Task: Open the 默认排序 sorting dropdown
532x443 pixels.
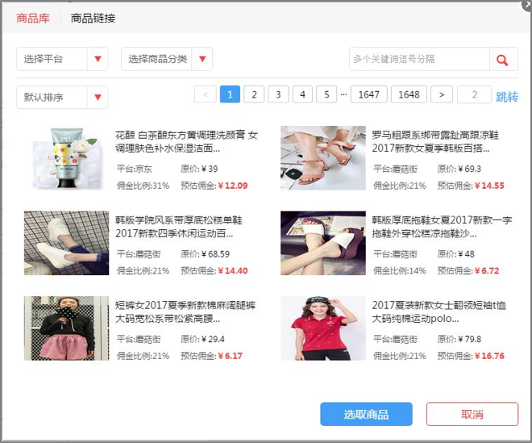Action: (x=62, y=97)
